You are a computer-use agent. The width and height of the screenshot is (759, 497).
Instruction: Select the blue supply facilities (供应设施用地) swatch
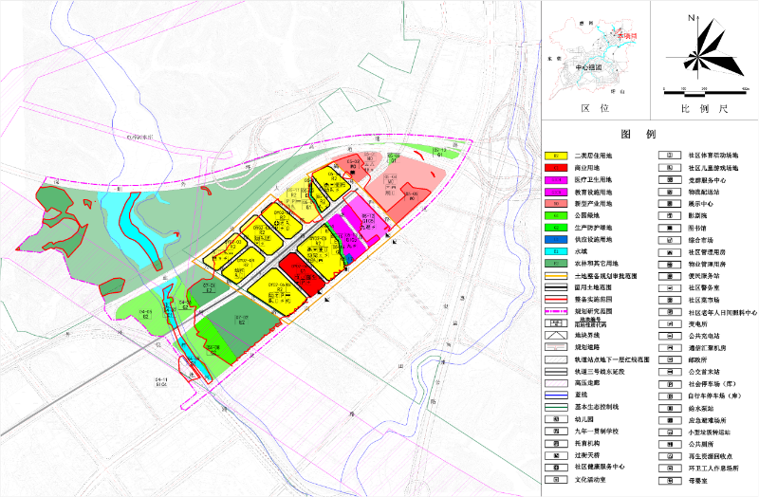[554, 239]
